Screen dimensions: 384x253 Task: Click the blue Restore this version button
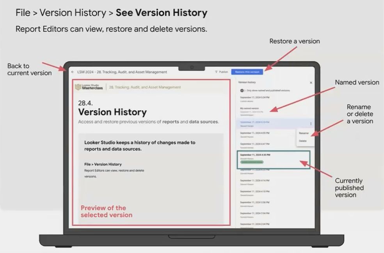[247, 72]
